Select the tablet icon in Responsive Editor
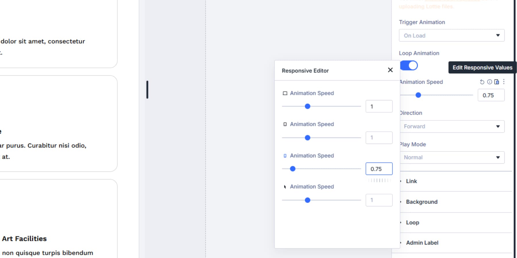517x258 pixels. [285, 124]
